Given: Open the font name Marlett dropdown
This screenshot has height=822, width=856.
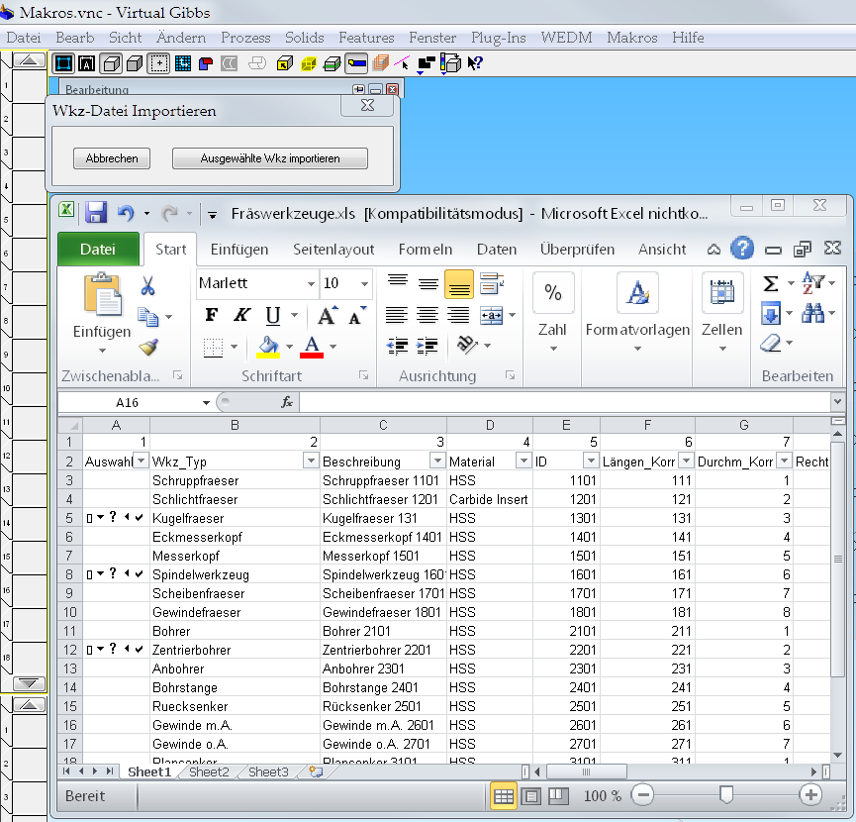Looking at the screenshot, I should coord(311,283).
